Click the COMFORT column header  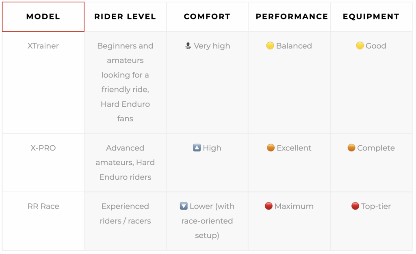207,17
